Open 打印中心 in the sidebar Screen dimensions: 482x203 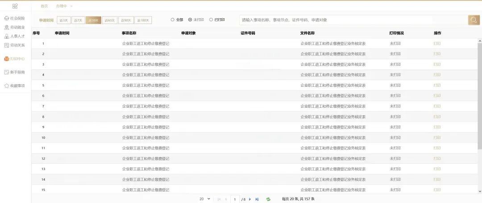click(x=15, y=59)
